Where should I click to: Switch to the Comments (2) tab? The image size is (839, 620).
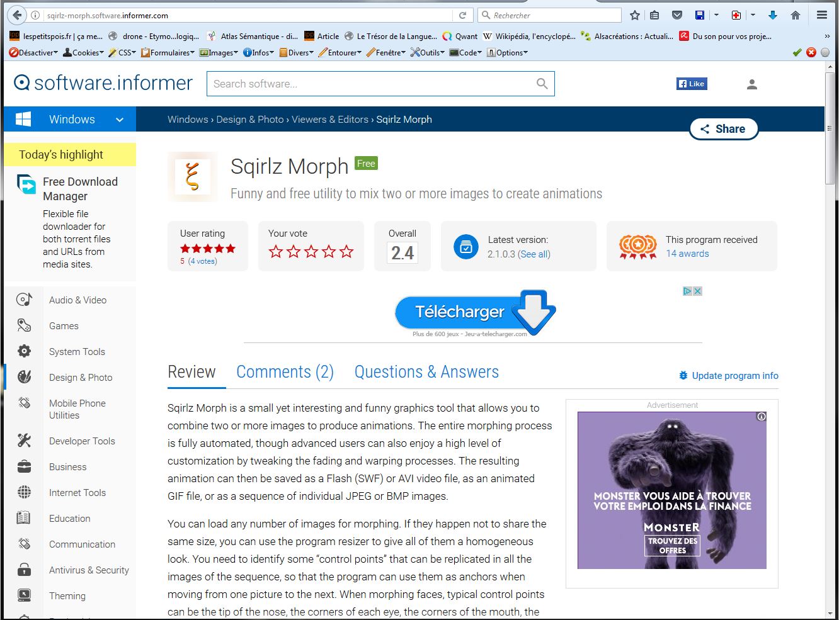pos(285,372)
